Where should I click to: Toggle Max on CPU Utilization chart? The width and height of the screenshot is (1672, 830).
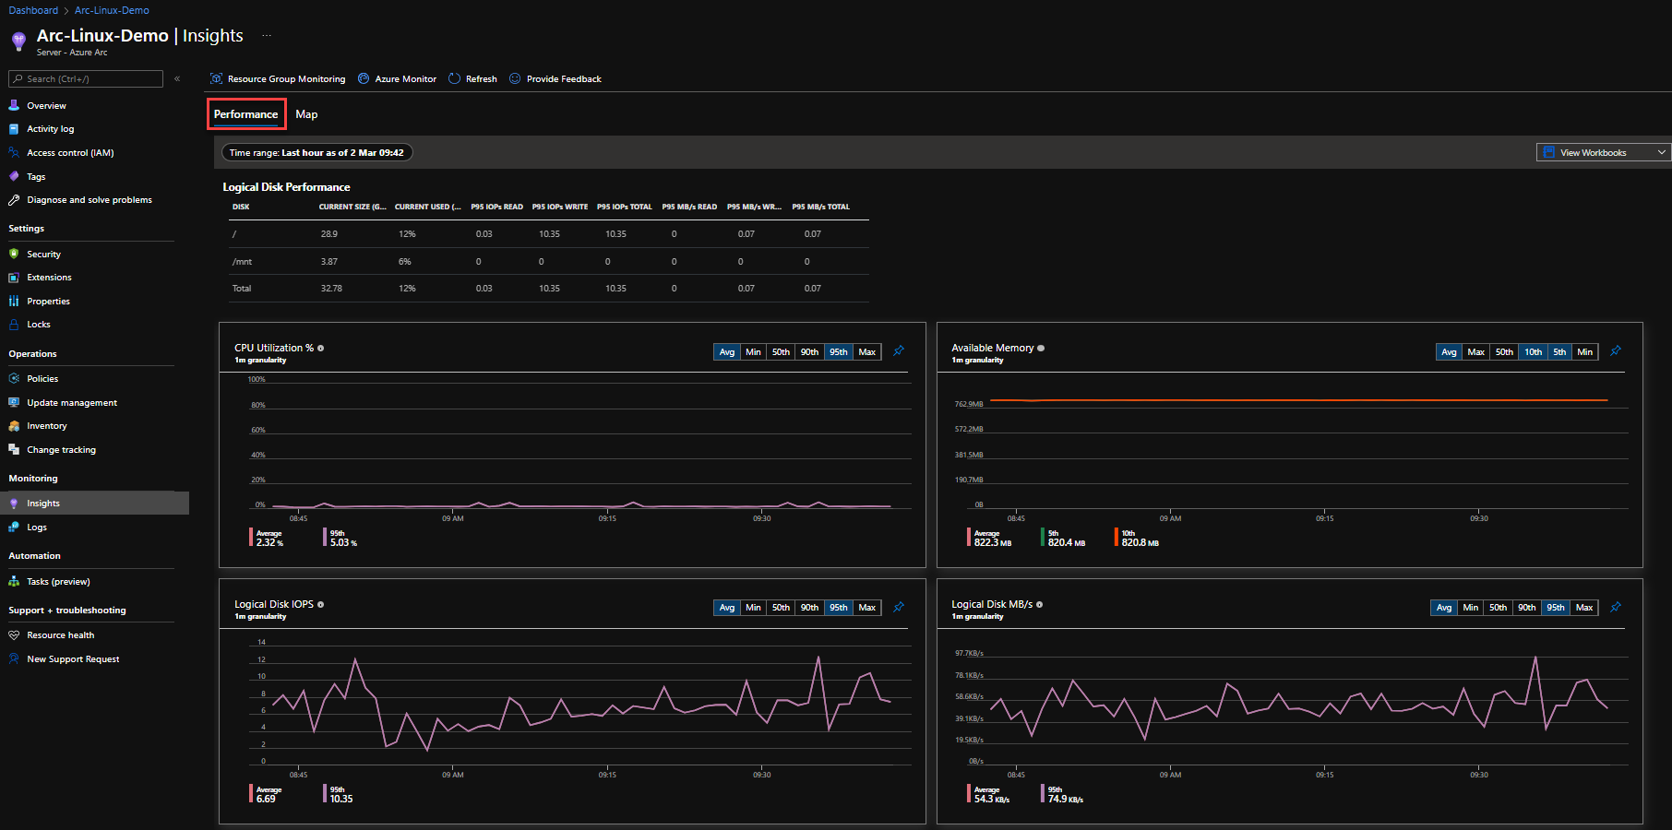point(867,351)
